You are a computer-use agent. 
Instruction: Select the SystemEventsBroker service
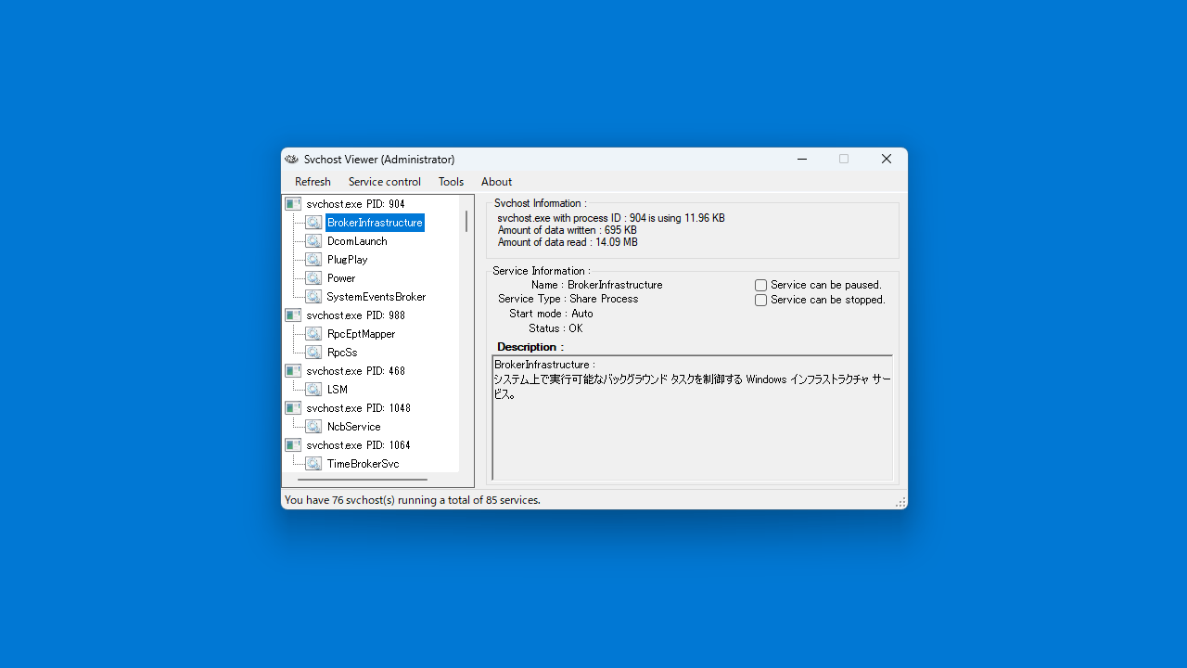[x=377, y=297]
